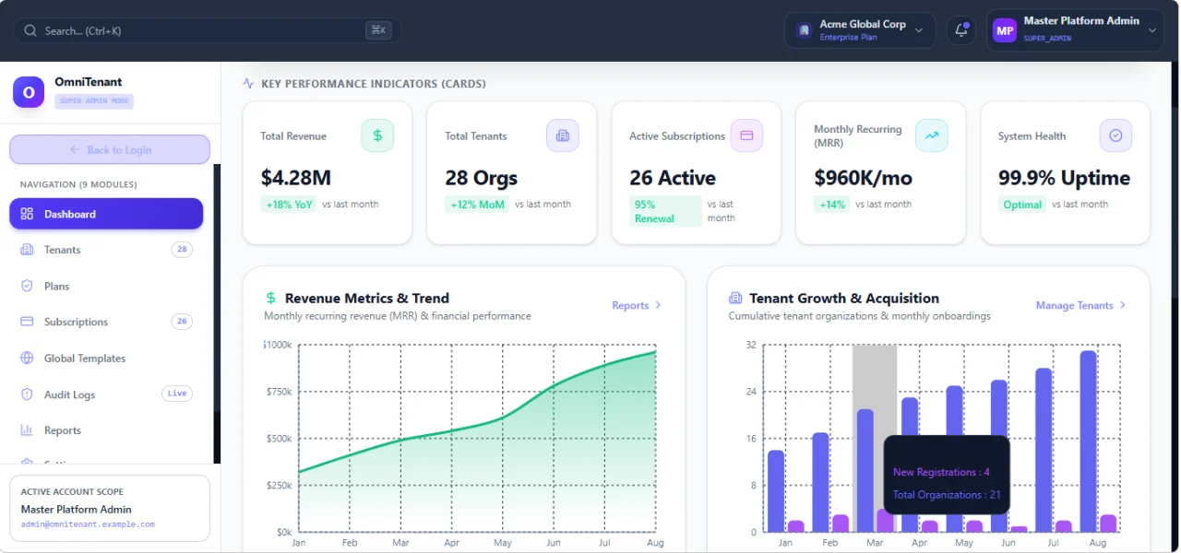Click the Global Templates globe icon

pos(27,359)
